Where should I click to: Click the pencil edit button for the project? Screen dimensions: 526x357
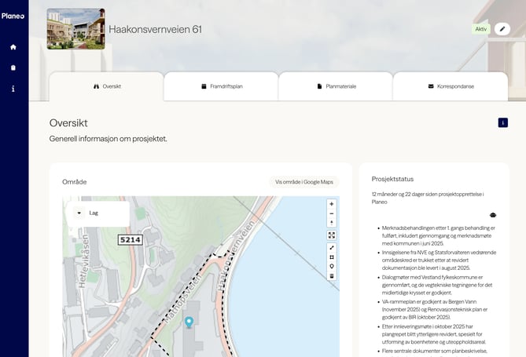point(502,29)
